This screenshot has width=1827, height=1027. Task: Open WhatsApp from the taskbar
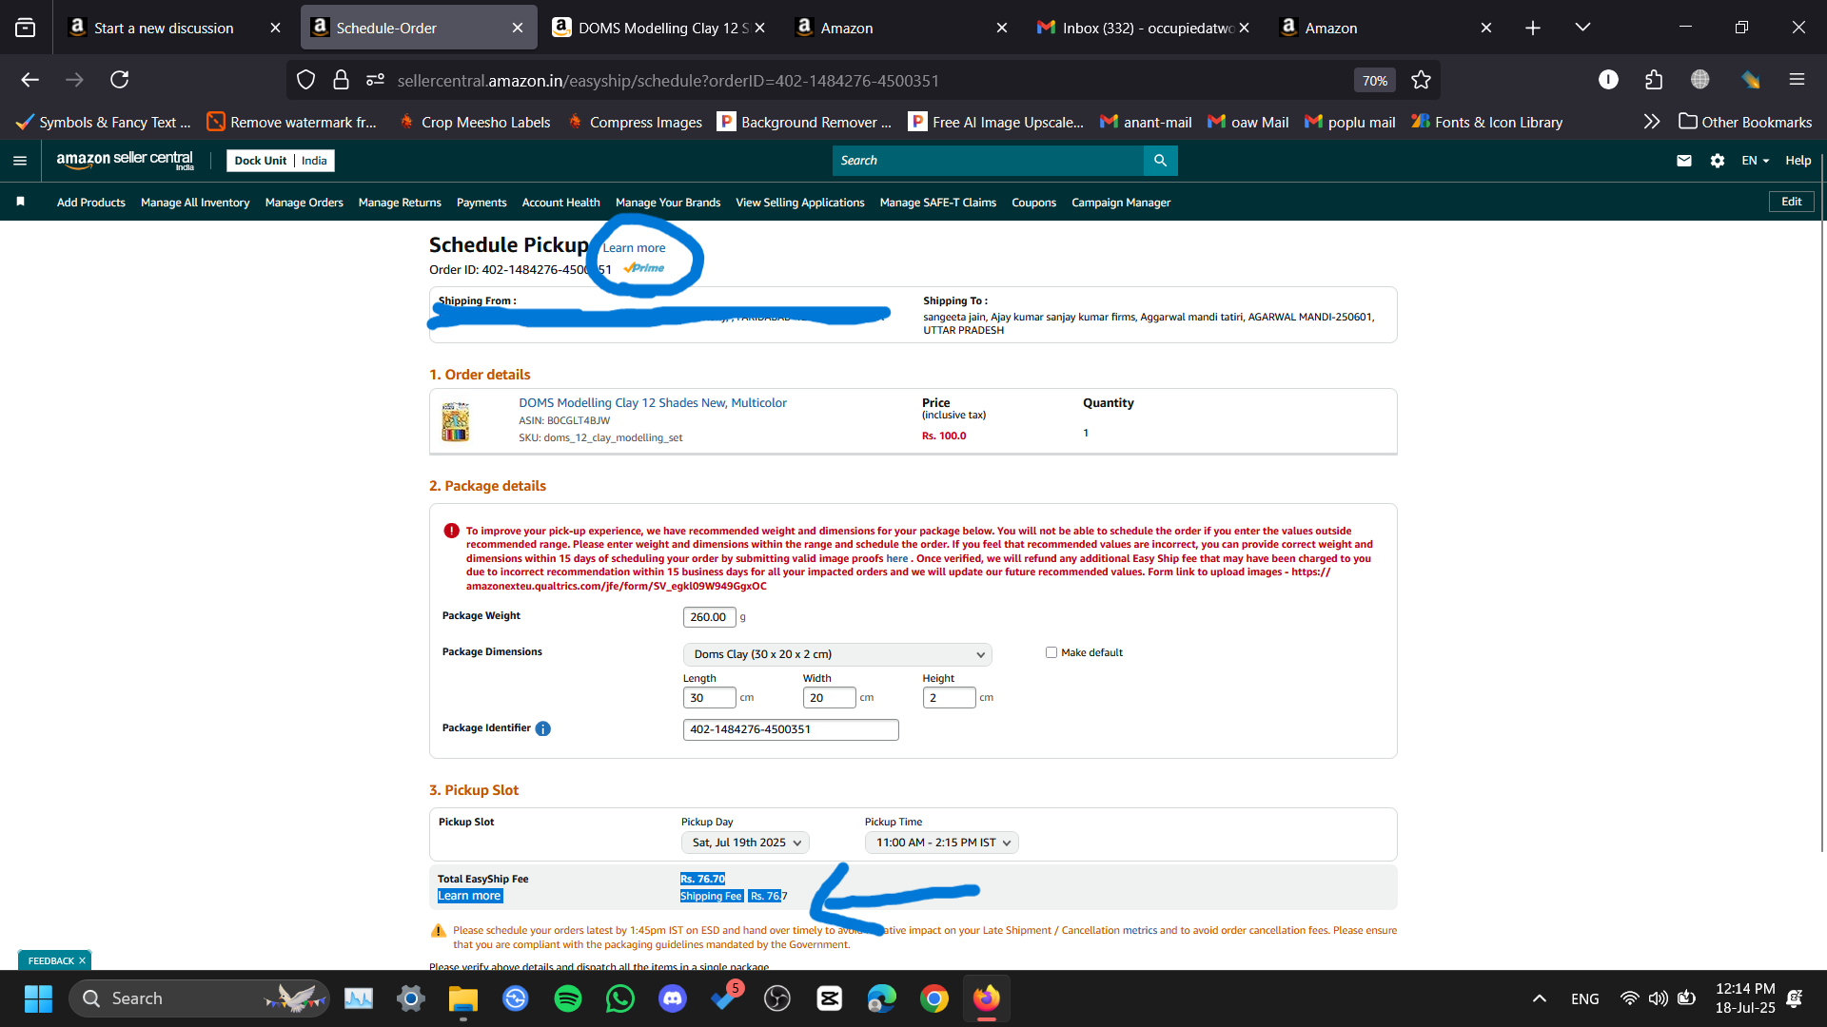620,998
